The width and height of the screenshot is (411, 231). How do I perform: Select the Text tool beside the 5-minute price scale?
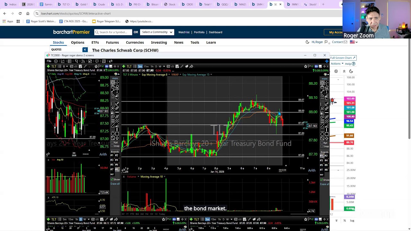327,91
